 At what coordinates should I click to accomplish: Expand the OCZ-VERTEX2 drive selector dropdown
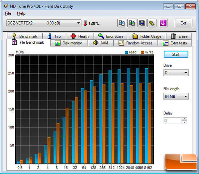pyautogui.click(x=44, y=23)
